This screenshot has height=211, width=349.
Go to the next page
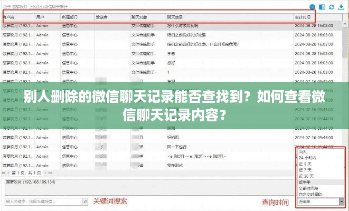[45, 173]
